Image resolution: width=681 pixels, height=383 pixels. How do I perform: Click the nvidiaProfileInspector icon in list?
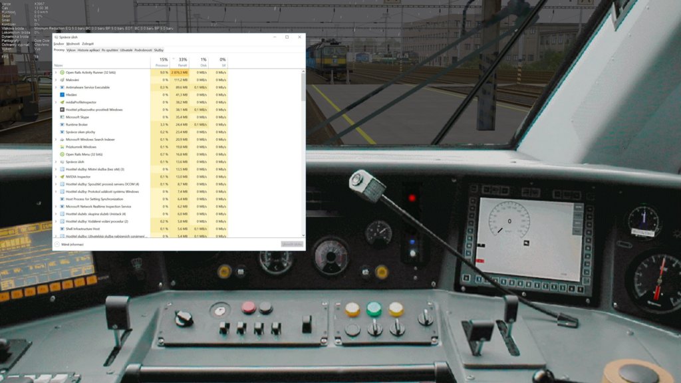(62, 102)
